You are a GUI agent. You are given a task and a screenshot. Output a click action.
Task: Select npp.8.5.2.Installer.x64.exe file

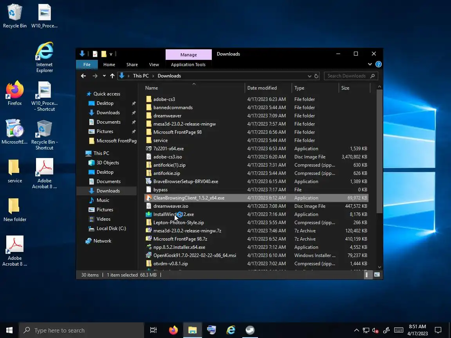pyautogui.click(x=179, y=247)
